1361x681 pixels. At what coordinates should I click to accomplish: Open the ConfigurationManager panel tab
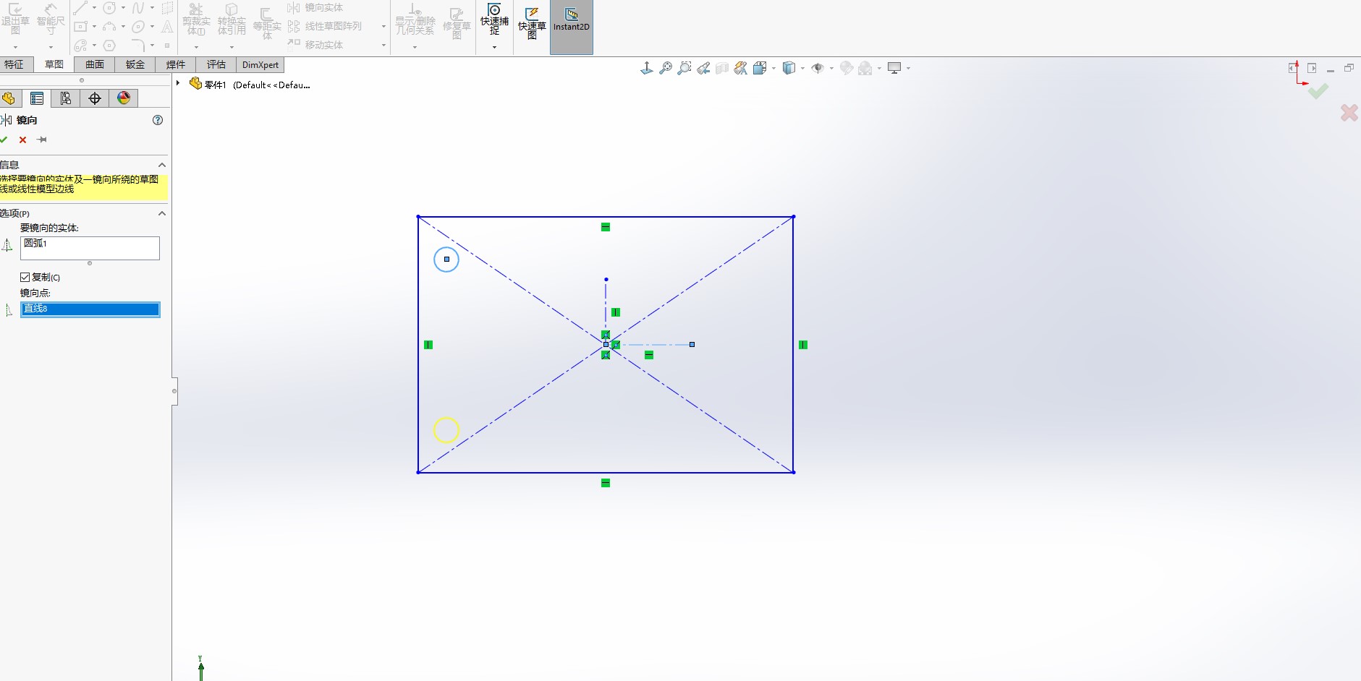tap(66, 98)
